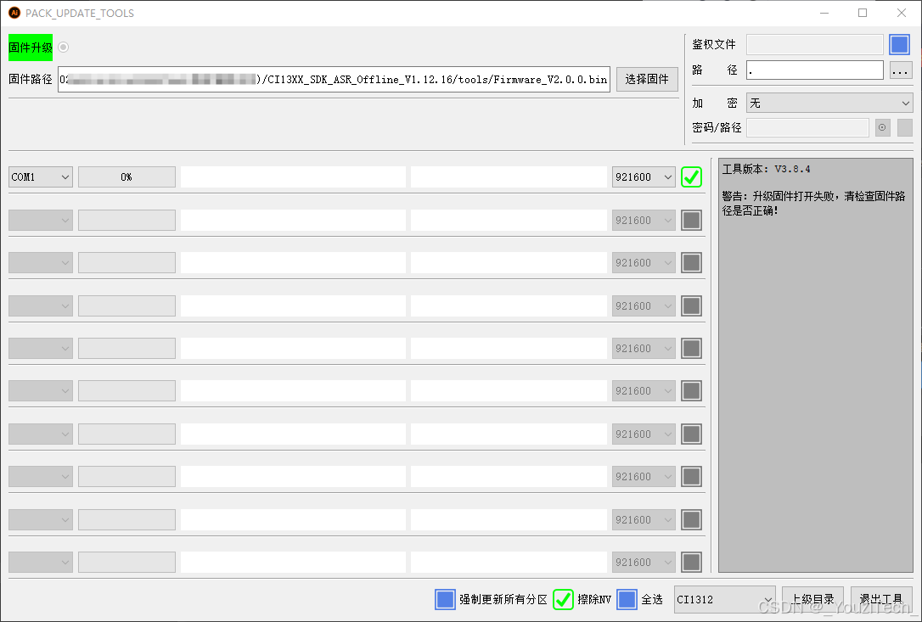The width and height of the screenshot is (922, 622).
Task: Toggle the 鉴权文件 blue checkbox
Action: (899, 45)
